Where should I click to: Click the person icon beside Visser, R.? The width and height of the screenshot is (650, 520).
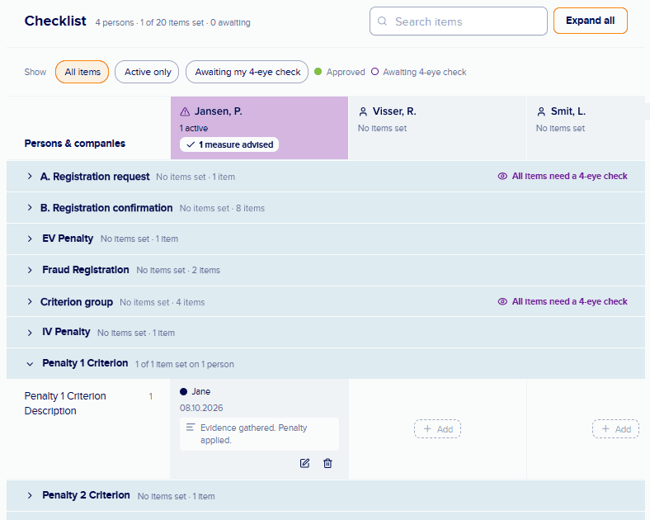point(363,111)
